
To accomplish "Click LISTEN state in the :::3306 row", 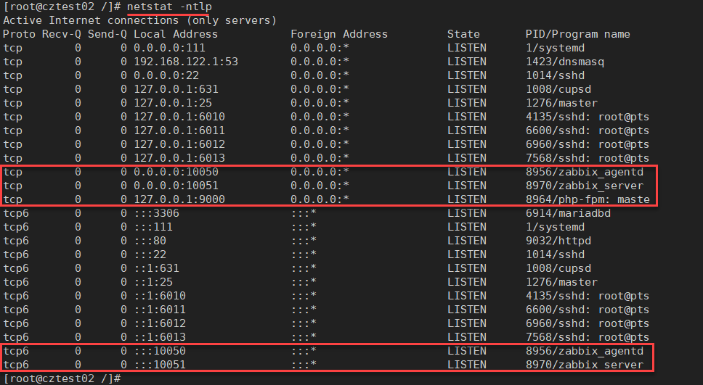I will tap(467, 214).
